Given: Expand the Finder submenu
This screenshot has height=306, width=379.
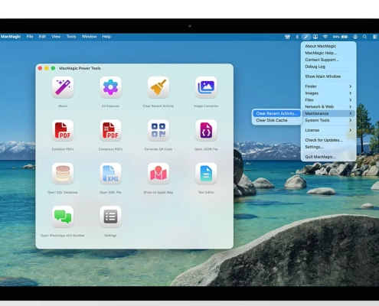Looking at the screenshot, I should 328,86.
